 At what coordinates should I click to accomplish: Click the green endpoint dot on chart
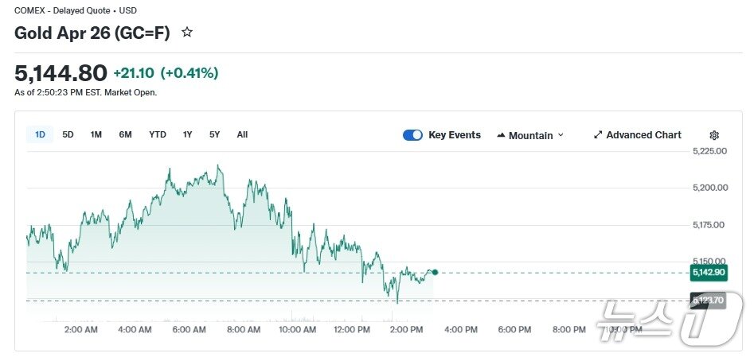tap(435, 273)
